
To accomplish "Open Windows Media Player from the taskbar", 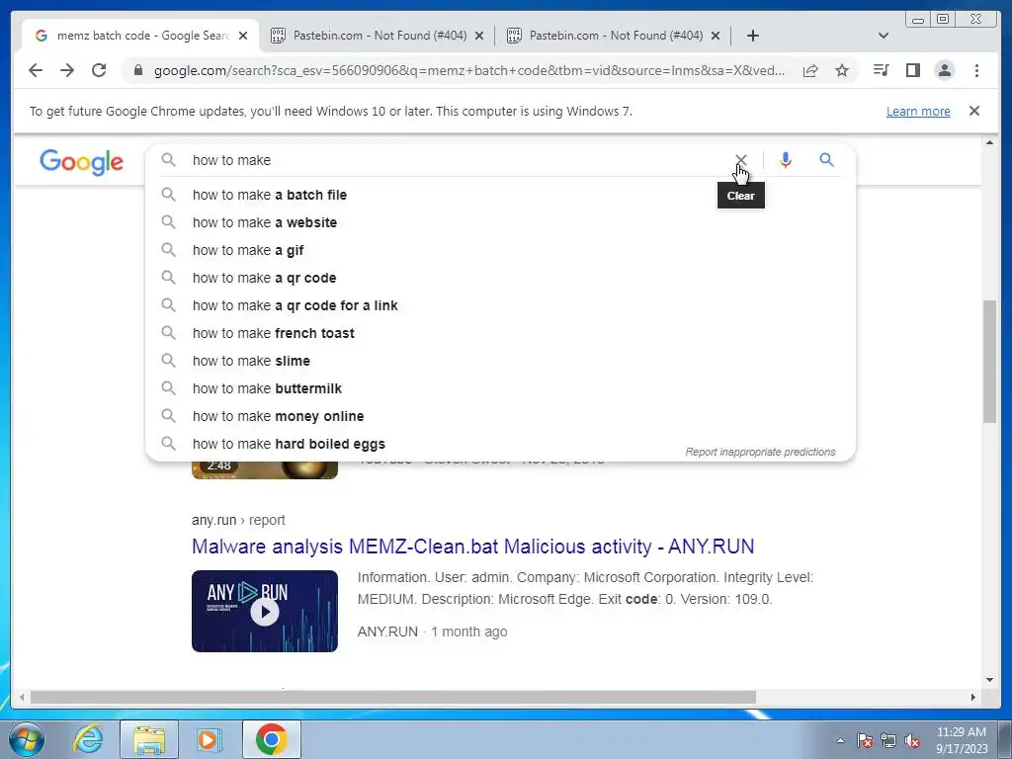I will (x=209, y=739).
